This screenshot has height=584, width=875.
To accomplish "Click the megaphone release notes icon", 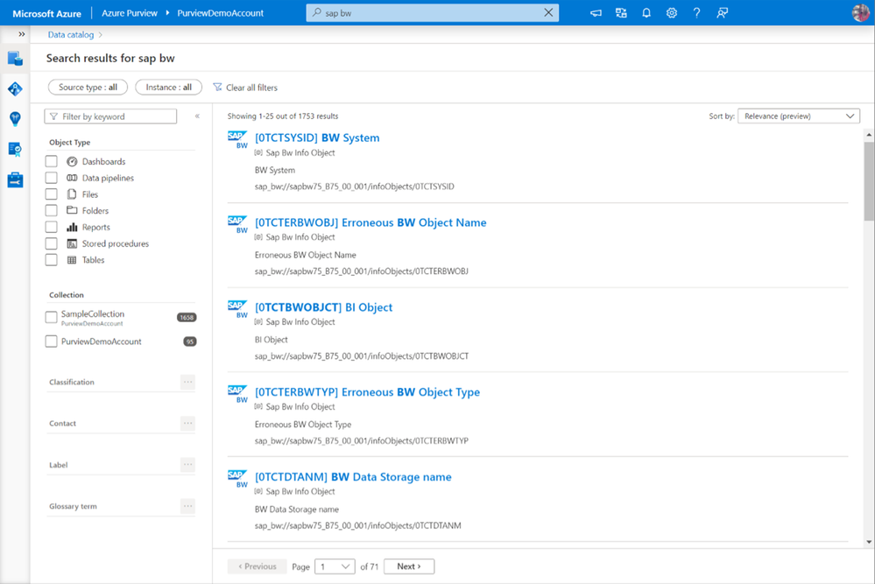I will tap(596, 13).
